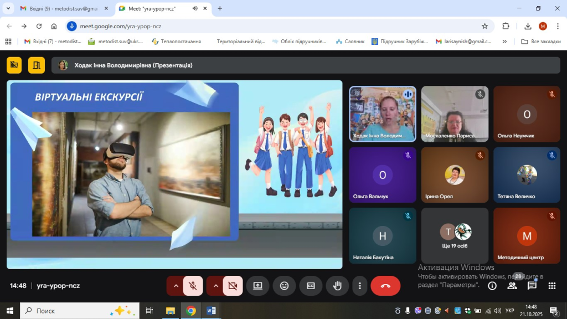Image resolution: width=567 pixels, height=319 pixels.
Task: Toggle the microphone mute button
Action: click(x=193, y=286)
